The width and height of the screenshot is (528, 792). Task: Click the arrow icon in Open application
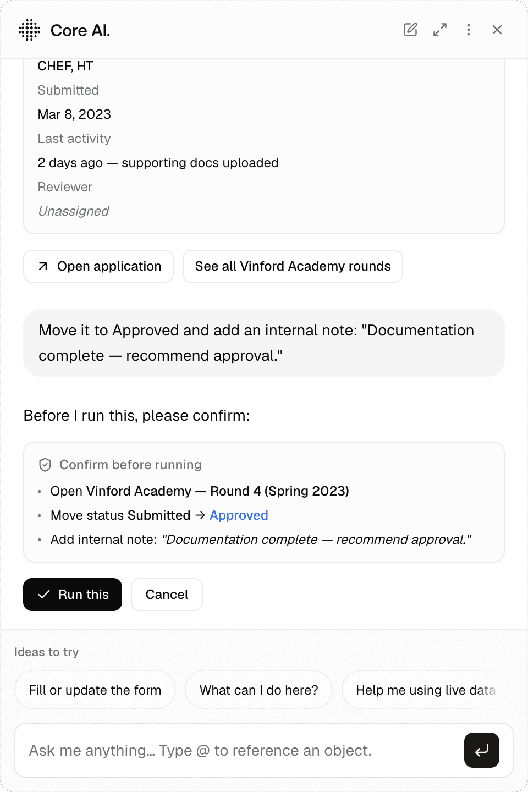tap(43, 266)
